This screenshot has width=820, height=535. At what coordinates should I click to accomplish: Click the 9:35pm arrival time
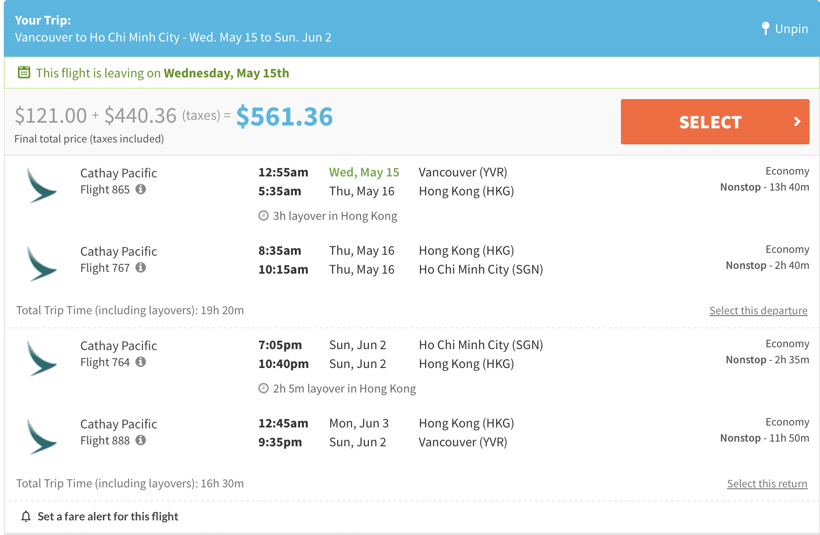click(280, 442)
